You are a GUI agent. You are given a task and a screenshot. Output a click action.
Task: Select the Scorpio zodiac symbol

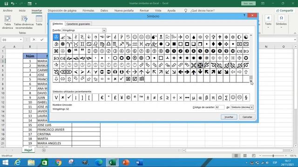(x=115, y=44)
